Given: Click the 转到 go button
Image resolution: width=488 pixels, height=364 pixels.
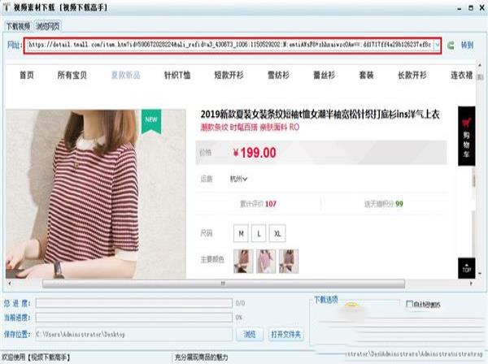Looking at the screenshot, I should (468, 45).
